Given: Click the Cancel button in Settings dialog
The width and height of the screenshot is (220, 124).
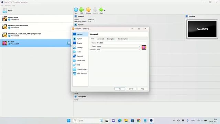Looking at the screenshot, I should pos(131,89).
